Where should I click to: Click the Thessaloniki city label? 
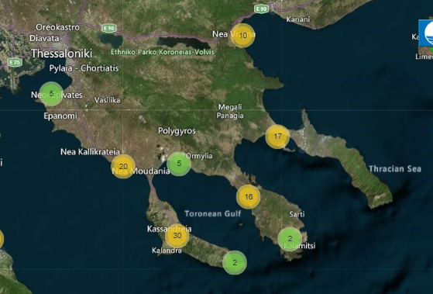coord(62,54)
